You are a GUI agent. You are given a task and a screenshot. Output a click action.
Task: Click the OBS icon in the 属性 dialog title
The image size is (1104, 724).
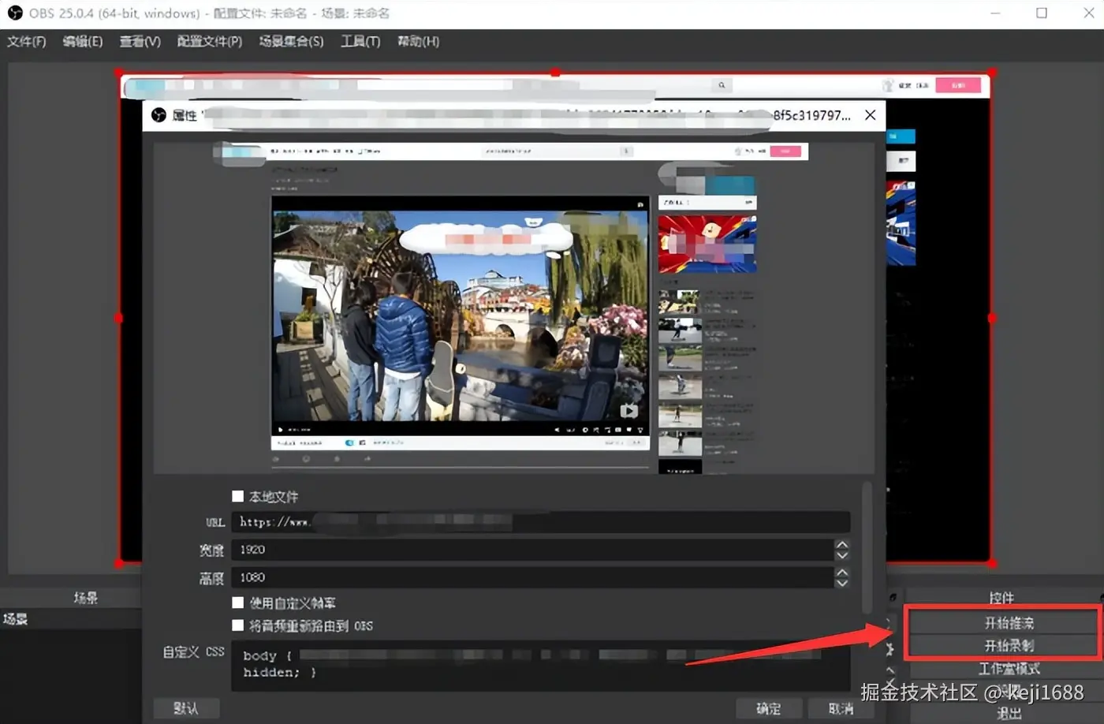click(159, 115)
